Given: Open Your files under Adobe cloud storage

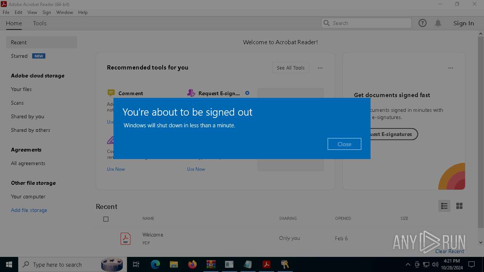Looking at the screenshot, I should click(21, 89).
